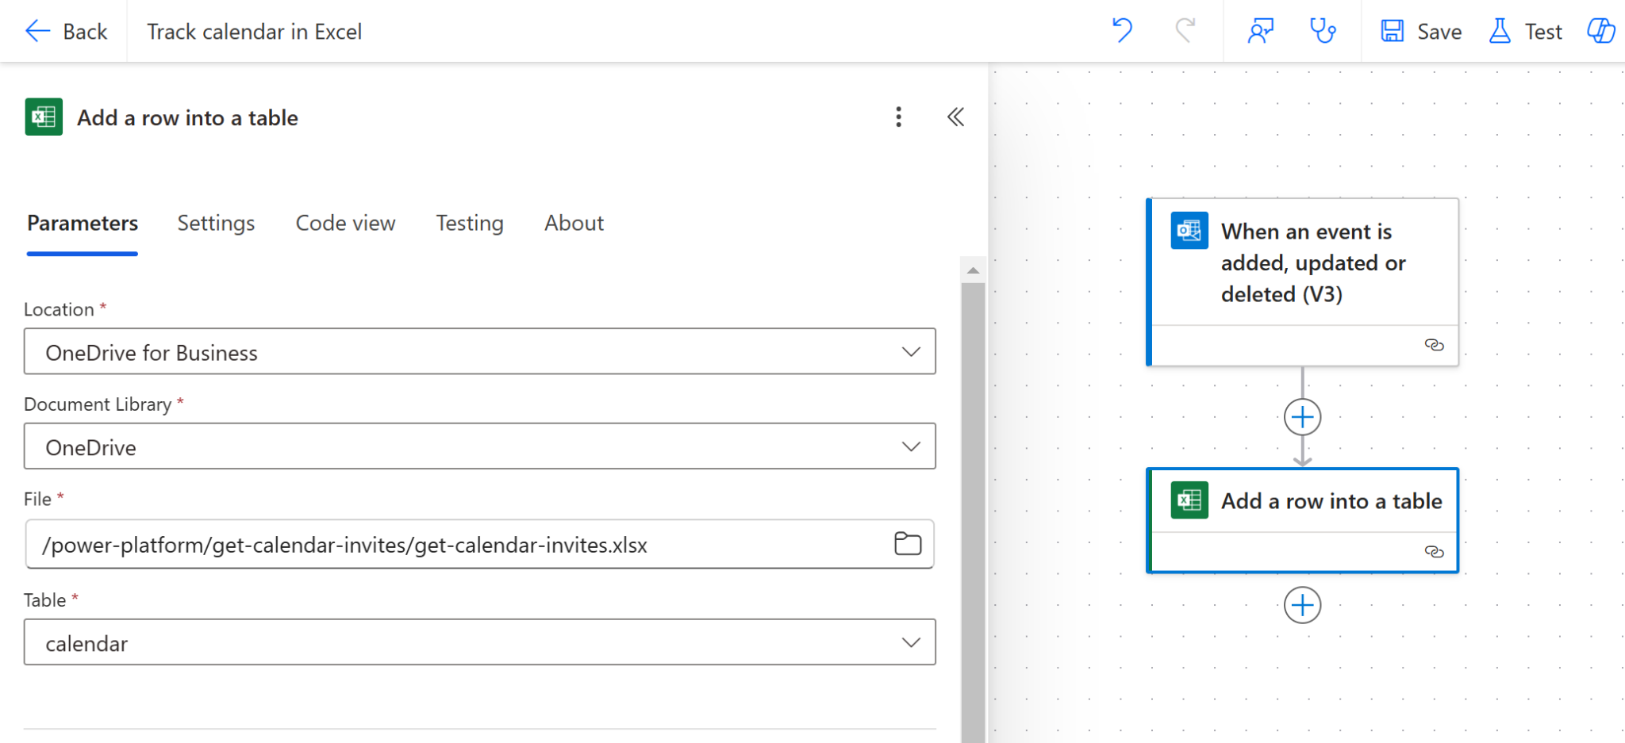Open the feedback person icon
Image resolution: width=1625 pixels, height=743 pixels.
tap(1260, 31)
